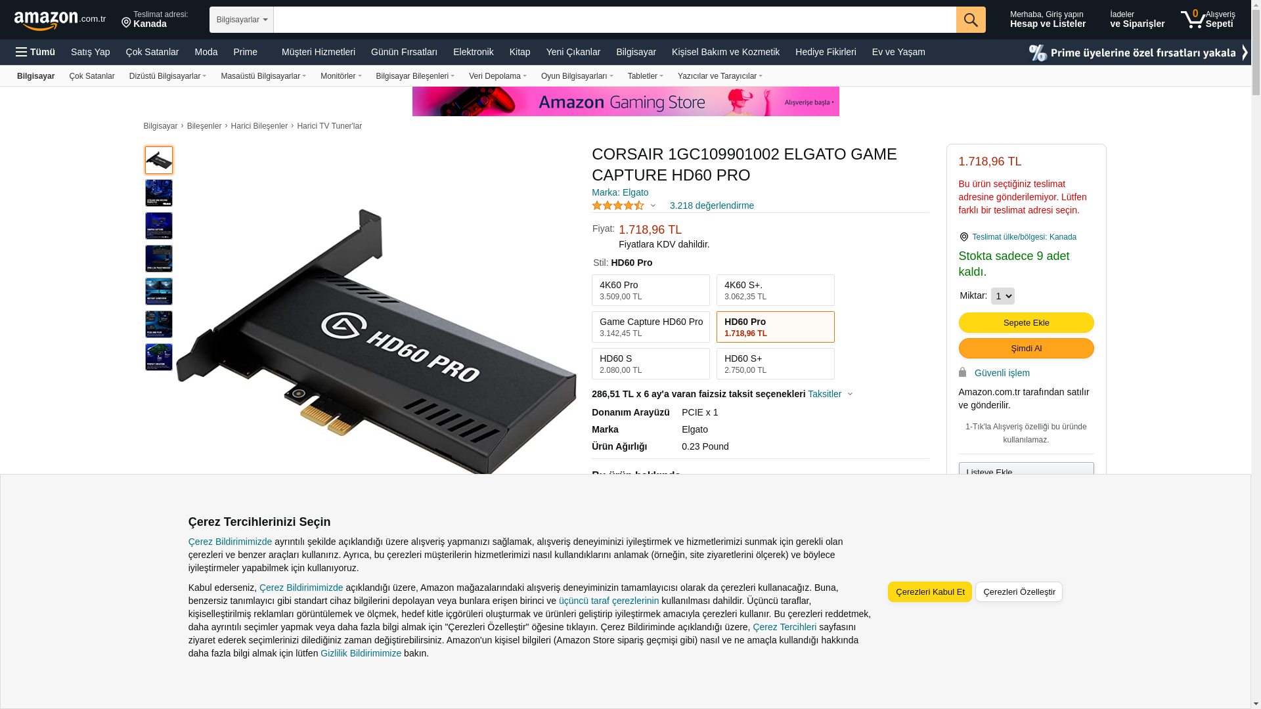Image resolution: width=1261 pixels, height=709 pixels.
Task: Click into the search input field
Action: coord(615,20)
